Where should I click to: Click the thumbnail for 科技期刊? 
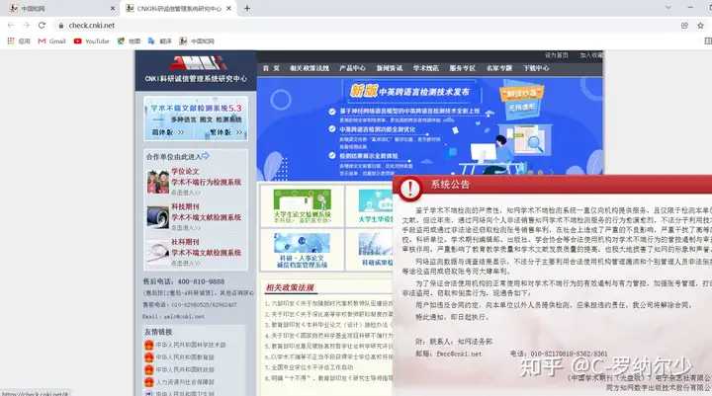click(158, 217)
